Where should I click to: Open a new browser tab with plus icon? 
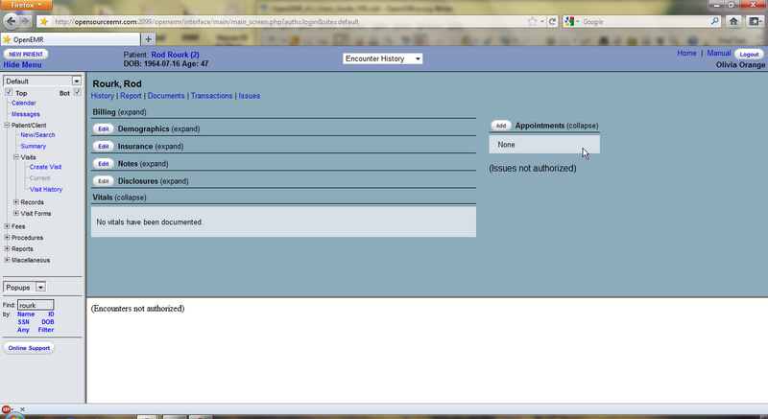(x=148, y=38)
